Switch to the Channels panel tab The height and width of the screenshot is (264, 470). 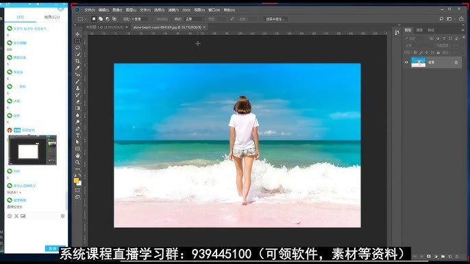pos(419,30)
